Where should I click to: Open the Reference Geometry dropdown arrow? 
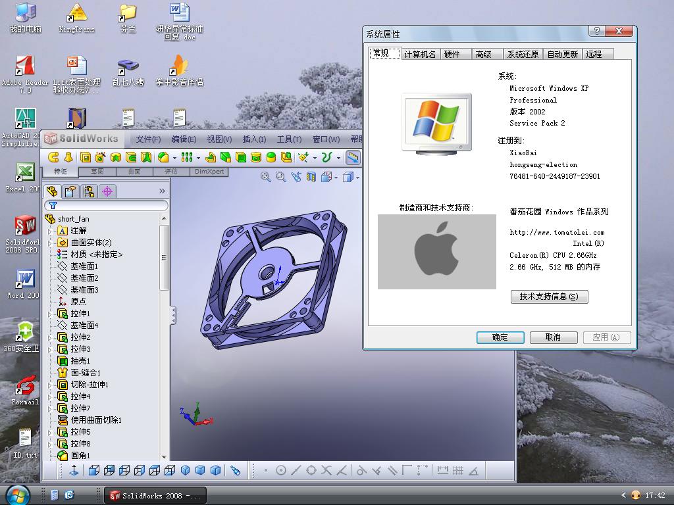(x=315, y=158)
